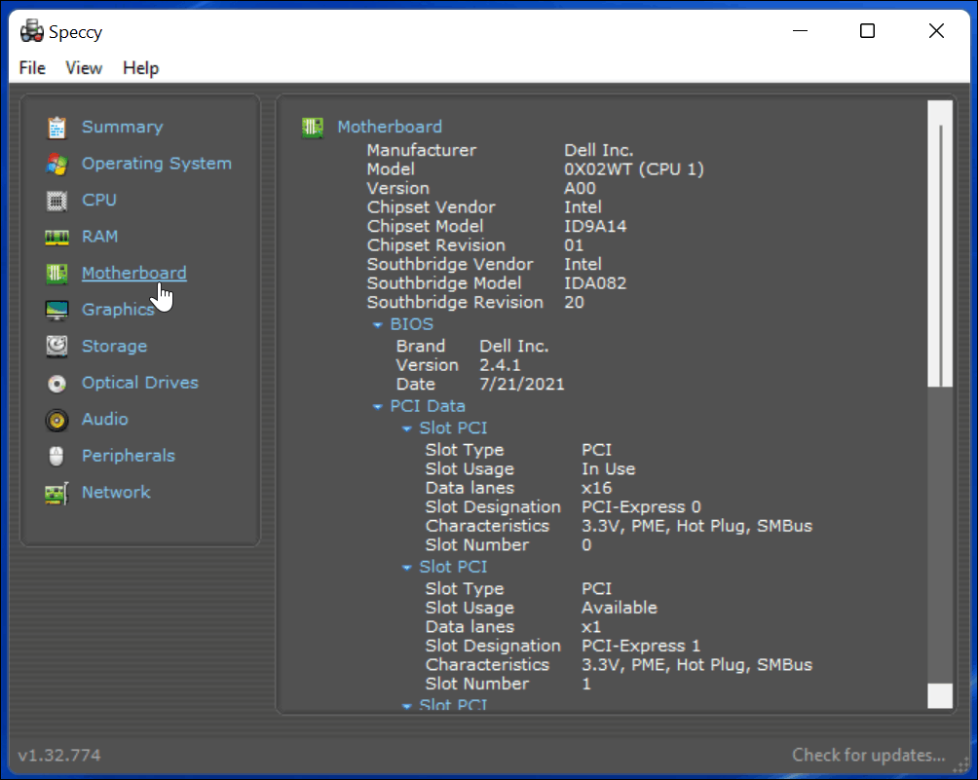Click the Slot Designation value PCI-Express 1
This screenshot has width=978, height=780.
pyautogui.click(x=641, y=646)
